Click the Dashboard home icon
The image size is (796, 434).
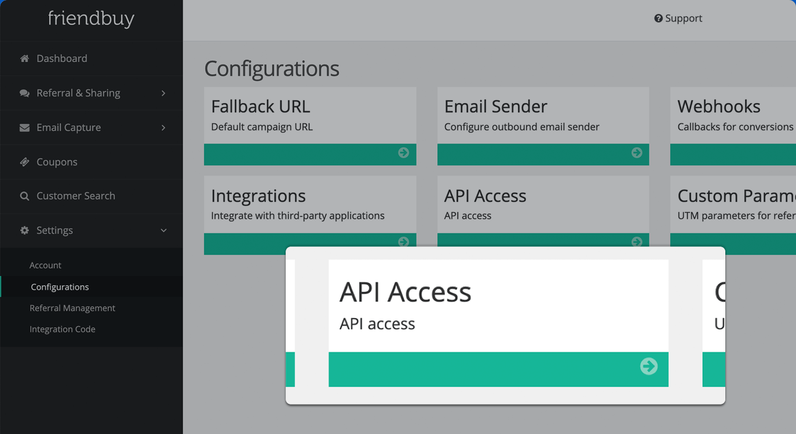pos(24,58)
